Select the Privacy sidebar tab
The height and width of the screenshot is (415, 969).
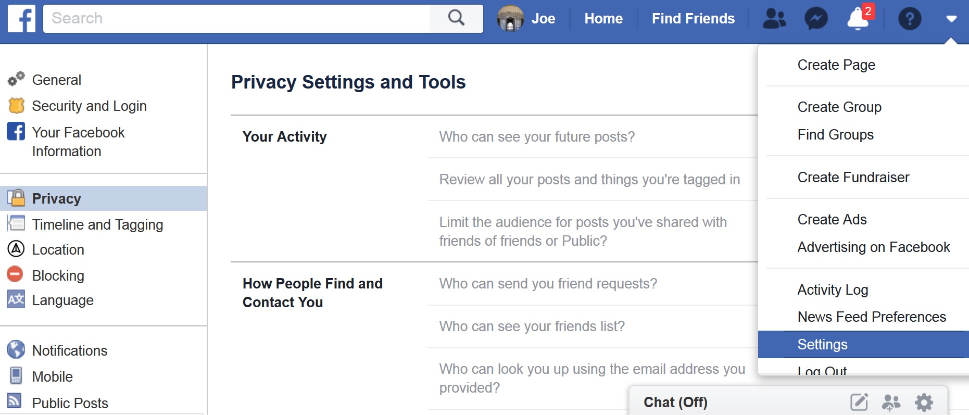tap(104, 198)
